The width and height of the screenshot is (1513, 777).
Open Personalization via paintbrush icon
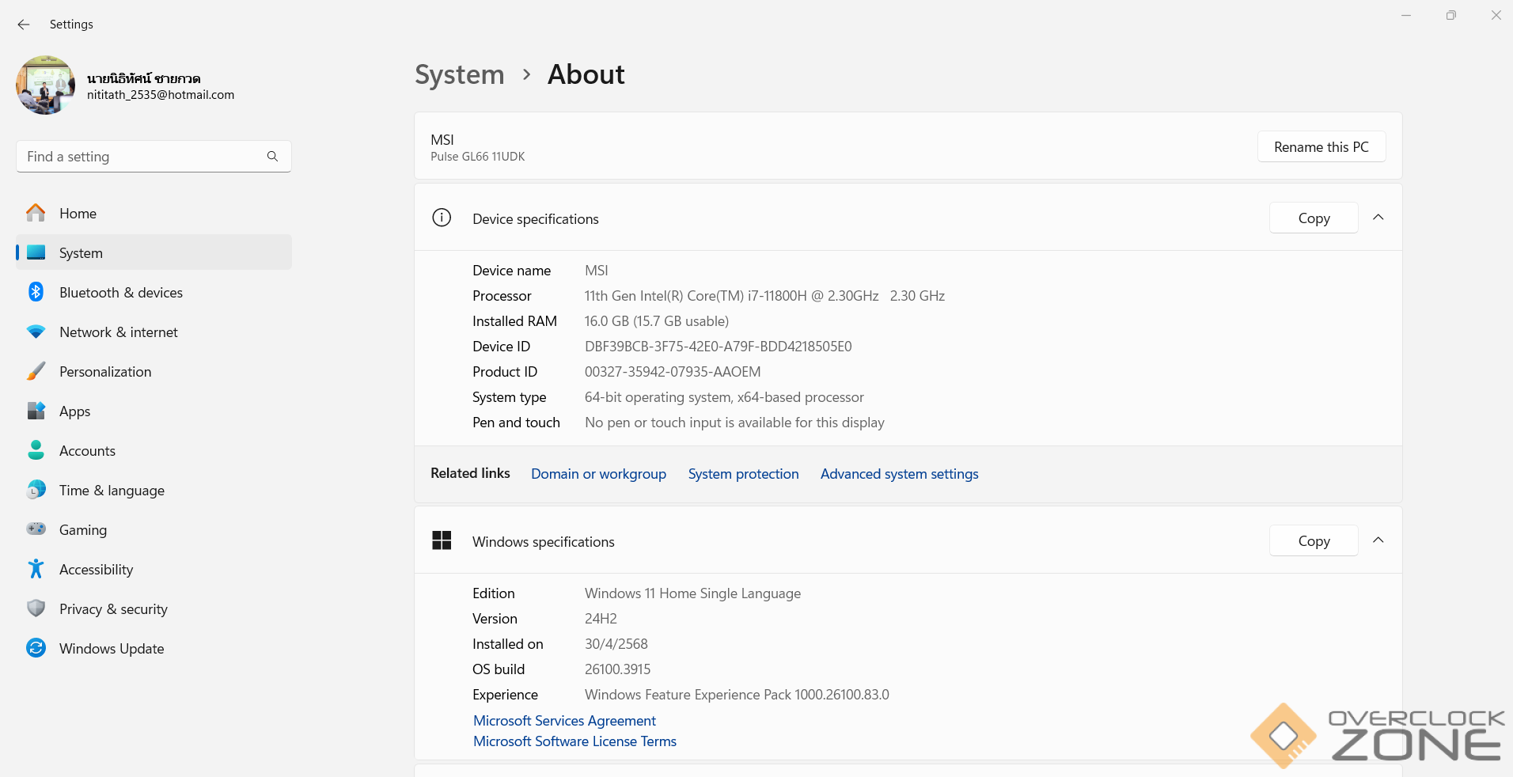(36, 372)
